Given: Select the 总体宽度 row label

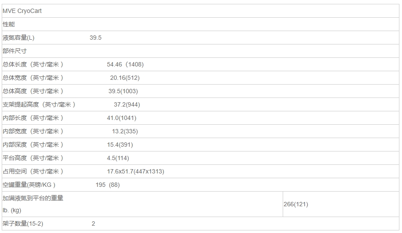Looking at the screenshot, I should tap(33, 78).
